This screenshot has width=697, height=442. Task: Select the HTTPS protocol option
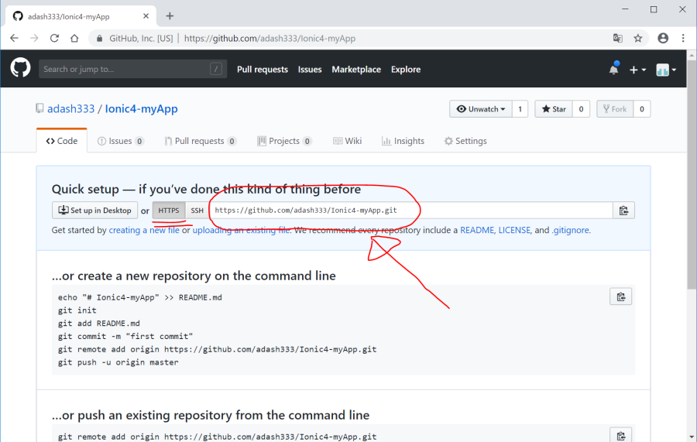169,211
